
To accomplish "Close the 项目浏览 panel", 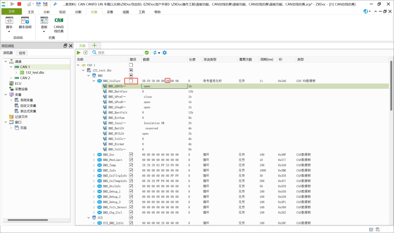I will tap(71, 46).
